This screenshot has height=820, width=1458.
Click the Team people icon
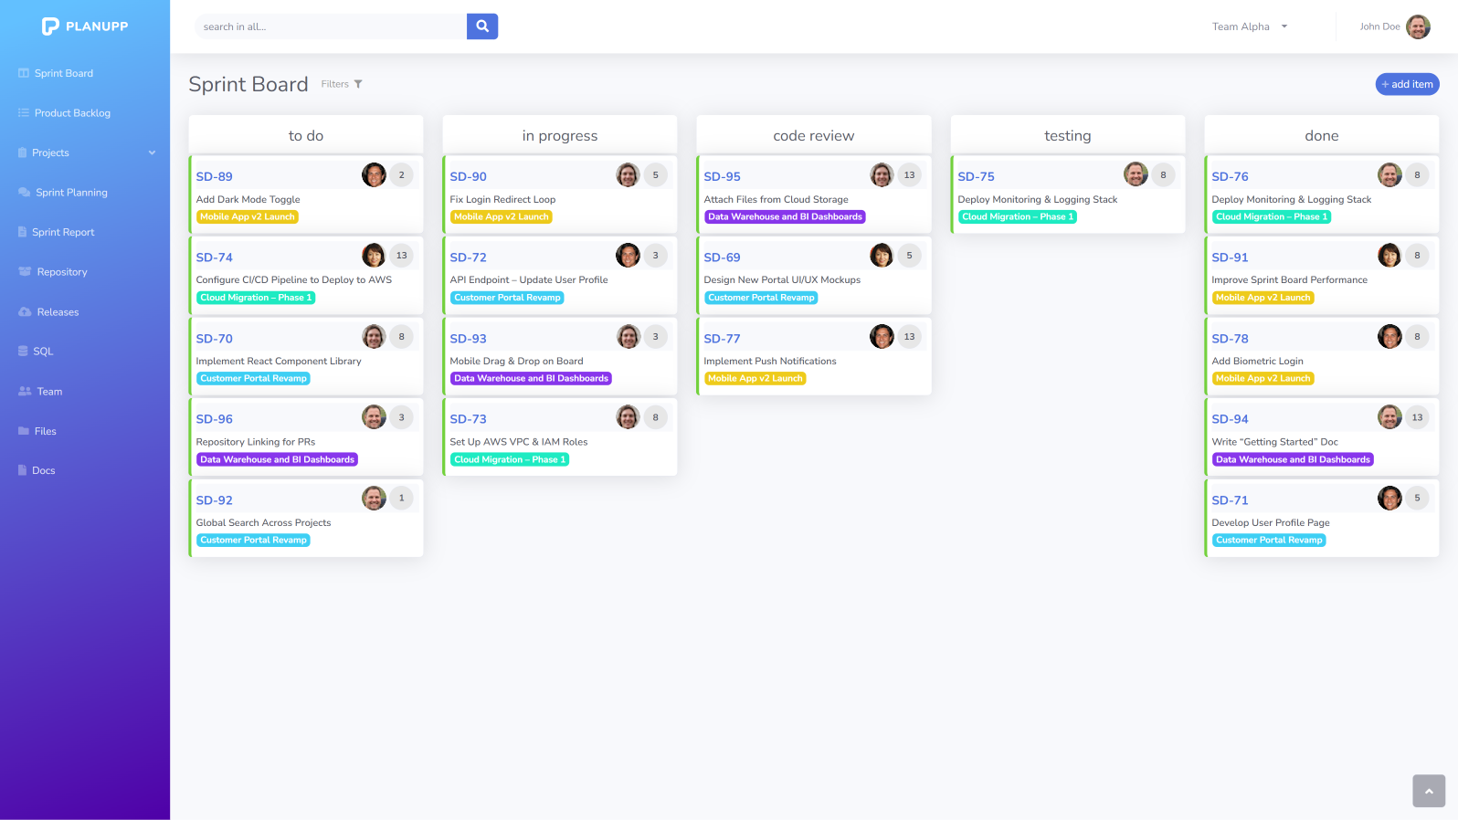pyautogui.click(x=25, y=392)
